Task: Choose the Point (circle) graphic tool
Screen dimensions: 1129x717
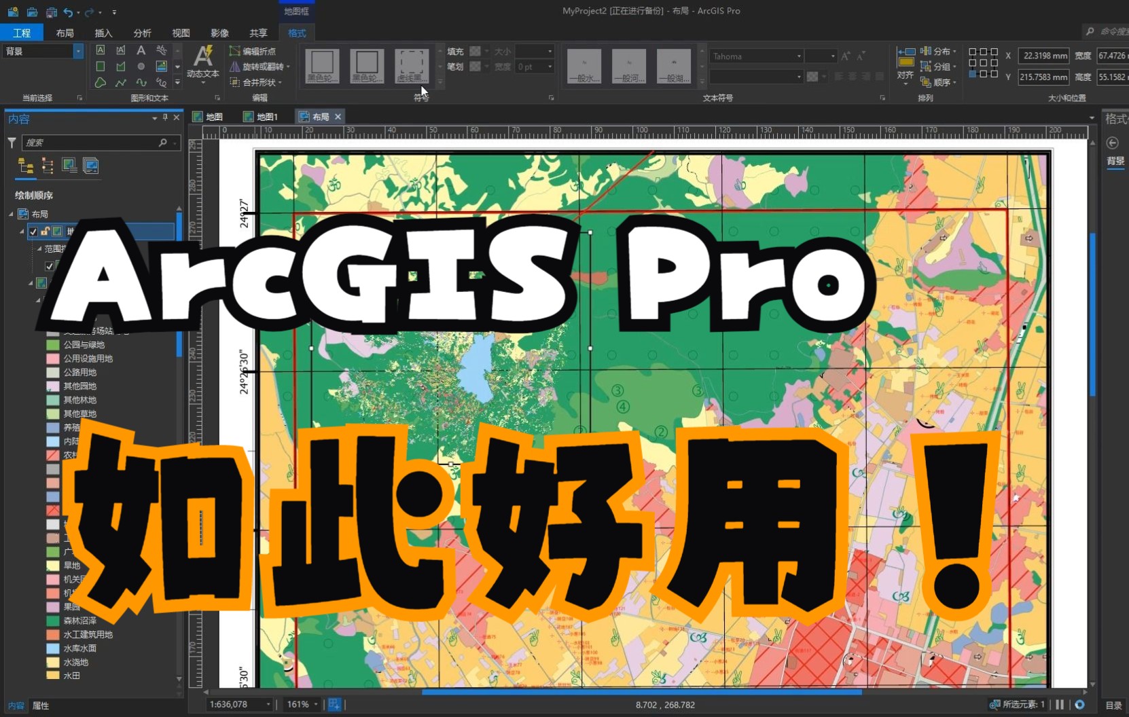Action: click(141, 67)
